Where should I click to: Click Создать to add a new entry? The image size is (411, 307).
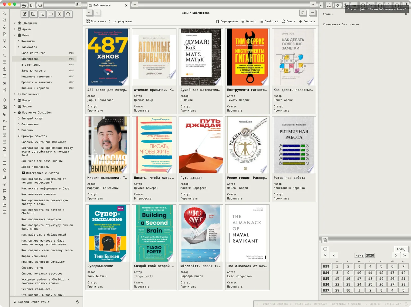click(x=307, y=21)
